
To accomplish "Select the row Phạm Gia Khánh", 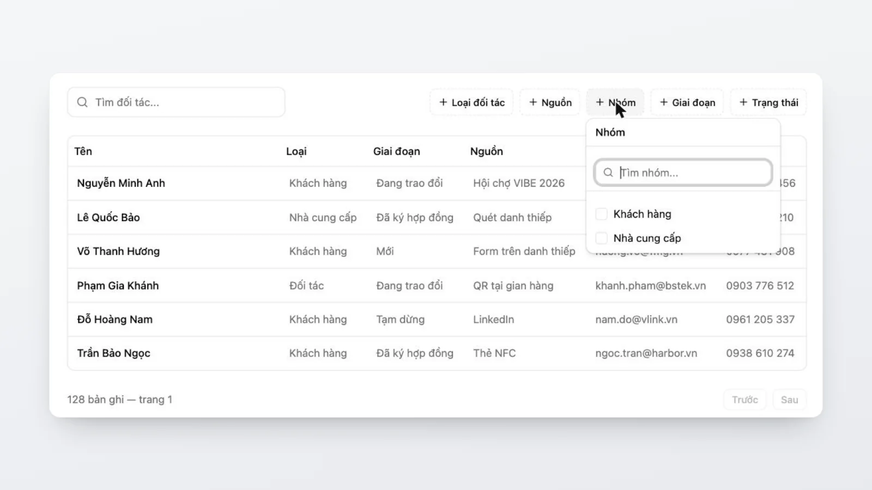I will (437, 285).
